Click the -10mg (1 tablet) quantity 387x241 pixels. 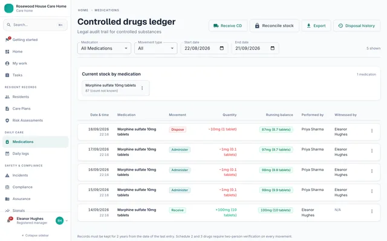point(223,130)
